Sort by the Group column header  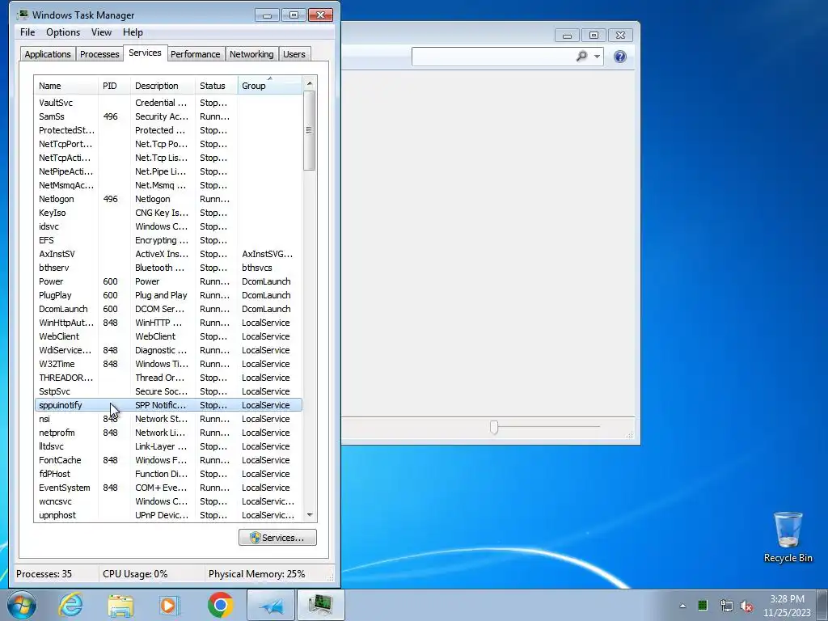(x=270, y=86)
